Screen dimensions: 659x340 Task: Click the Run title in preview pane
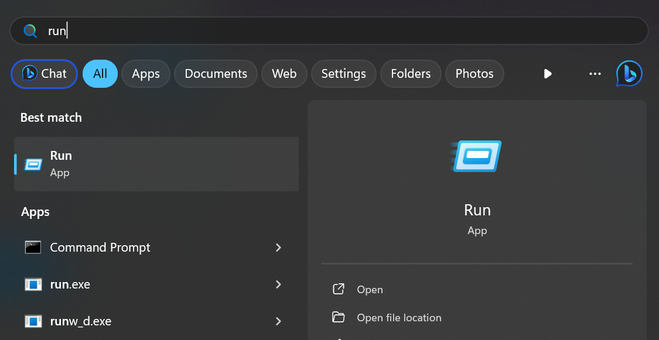477,210
